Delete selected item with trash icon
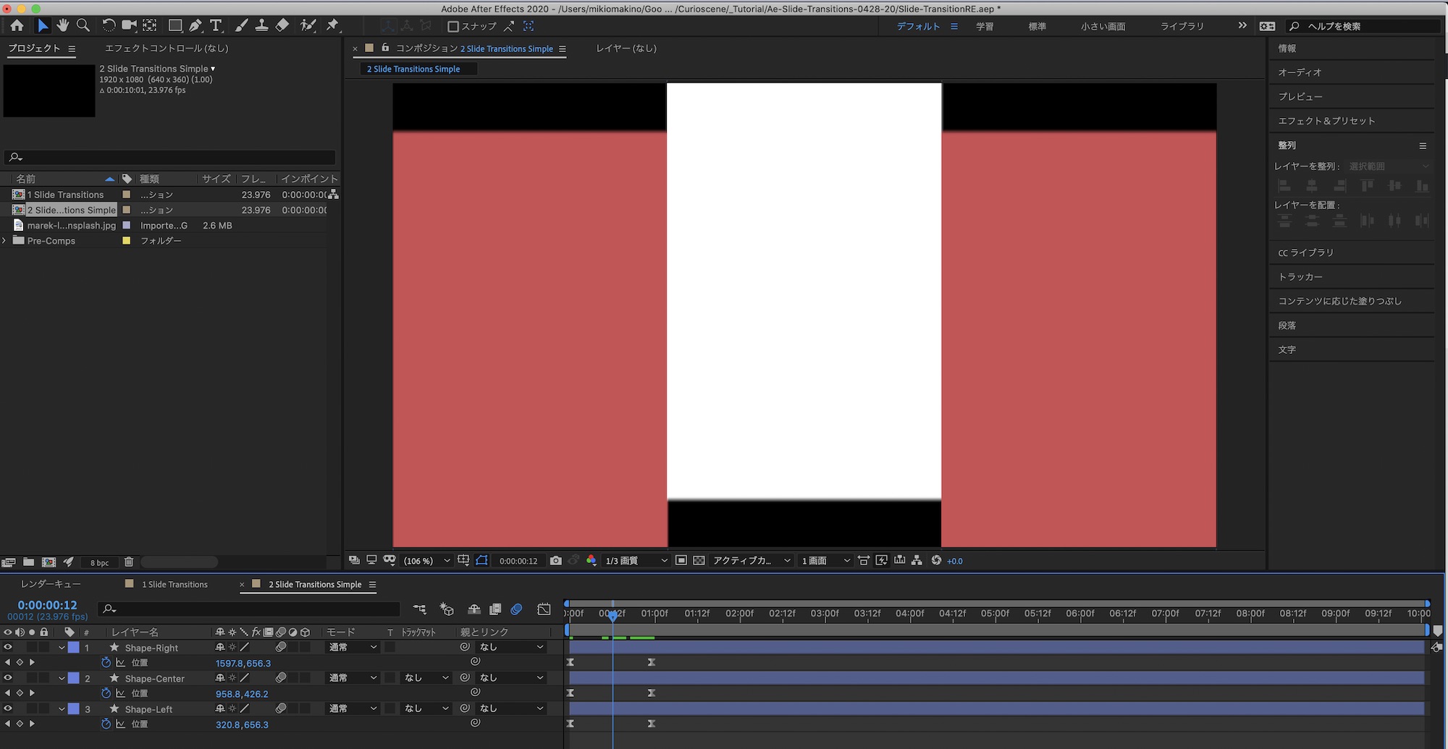Image resolution: width=1448 pixels, height=749 pixels. [129, 562]
